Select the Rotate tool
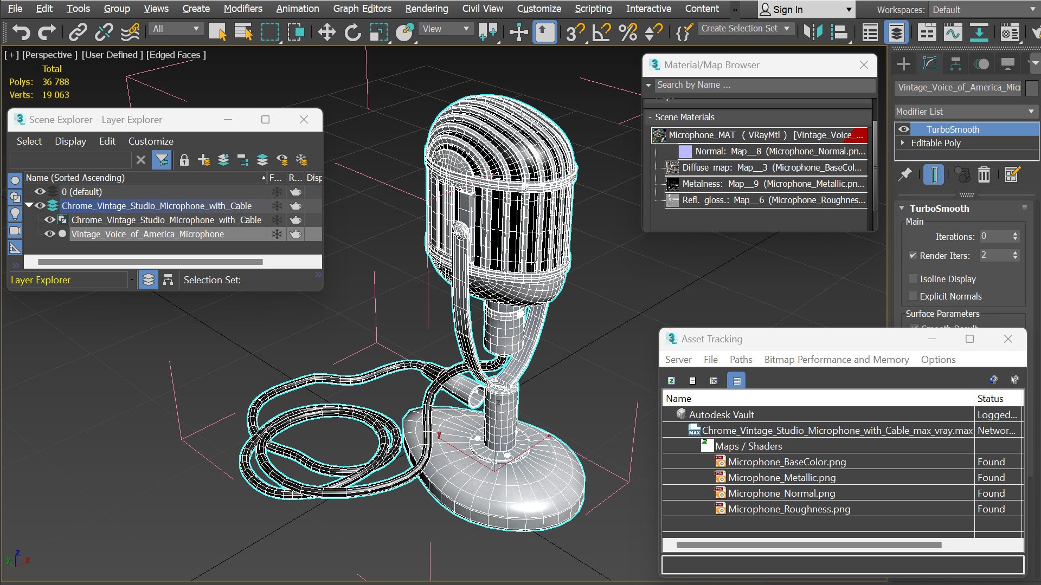 point(353,32)
